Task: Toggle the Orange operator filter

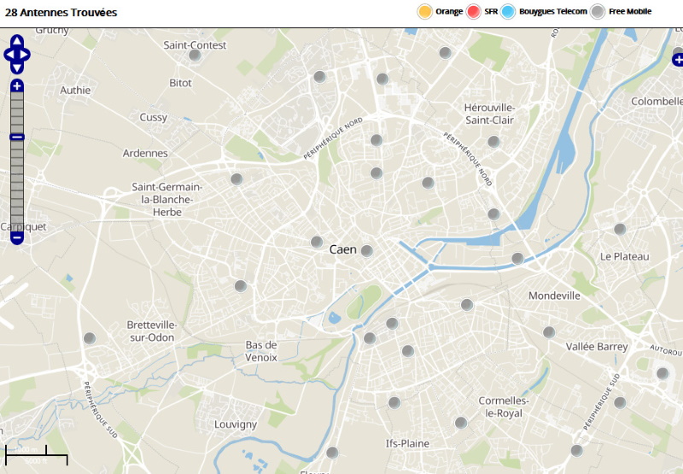Action: point(424,11)
